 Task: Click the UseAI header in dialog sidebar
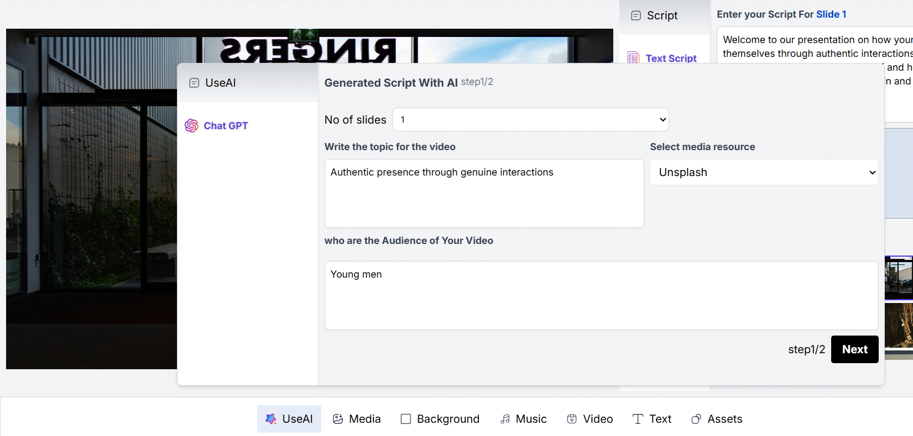pyautogui.click(x=220, y=83)
